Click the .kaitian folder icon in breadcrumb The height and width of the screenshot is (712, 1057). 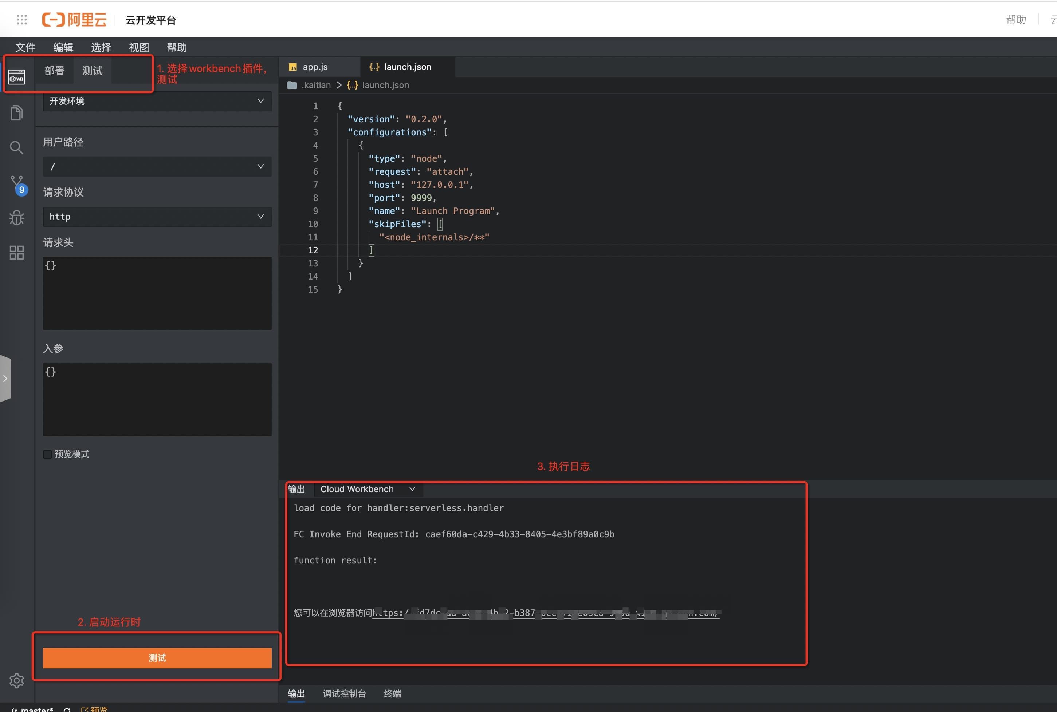(292, 86)
